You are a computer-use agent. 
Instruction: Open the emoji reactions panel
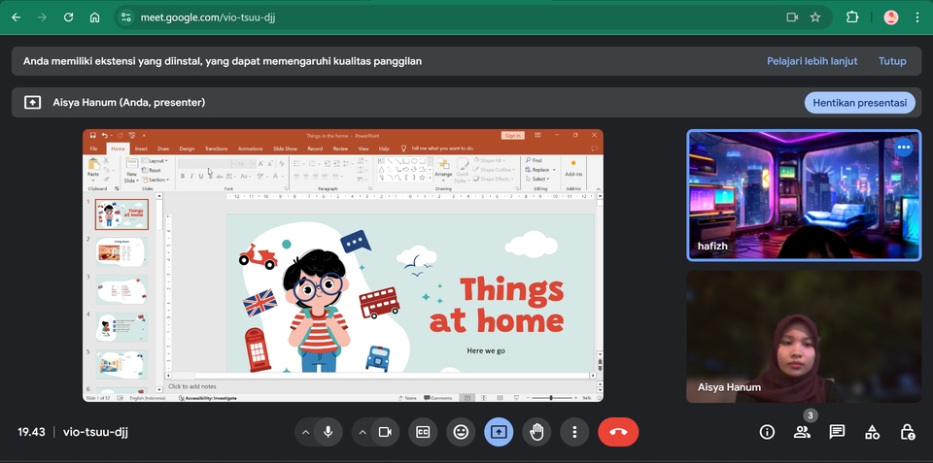[x=461, y=432]
